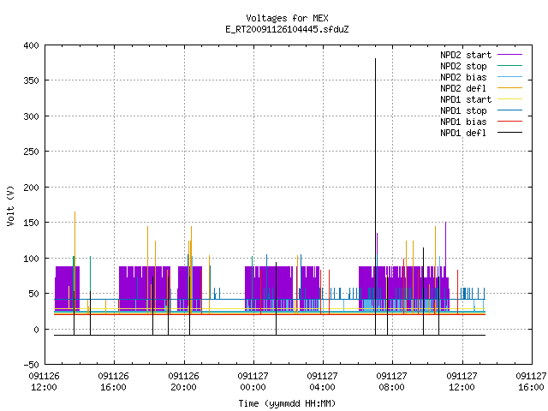Click the 'NPD2 bias' legend label

[463, 77]
